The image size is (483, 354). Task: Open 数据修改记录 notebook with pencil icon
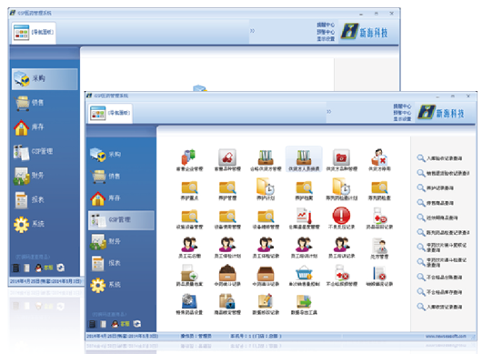coord(266,304)
